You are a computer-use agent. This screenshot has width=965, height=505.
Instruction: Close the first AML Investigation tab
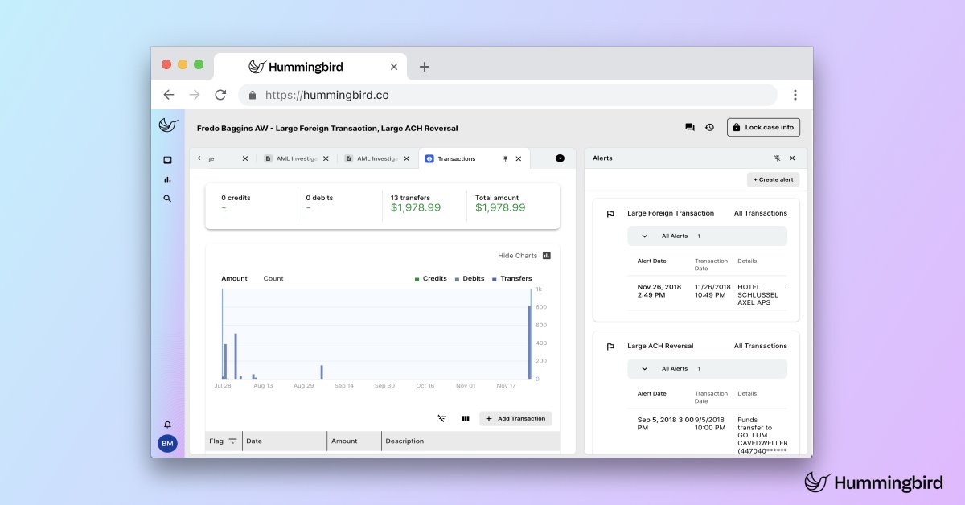click(326, 158)
